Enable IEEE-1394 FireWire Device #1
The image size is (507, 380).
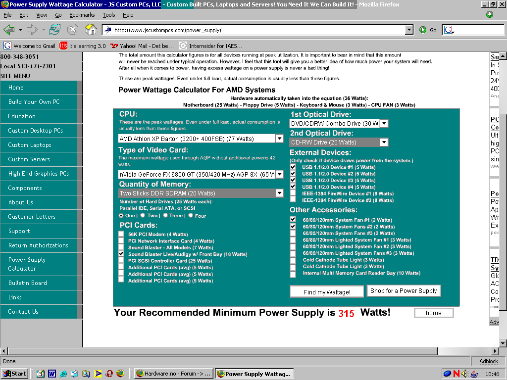pyautogui.click(x=293, y=194)
